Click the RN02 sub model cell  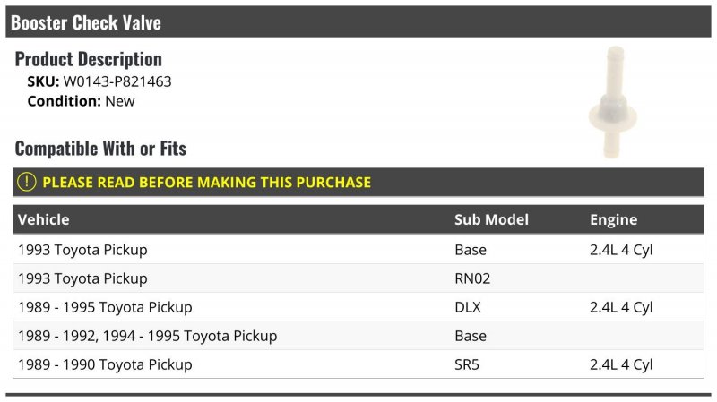472,278
